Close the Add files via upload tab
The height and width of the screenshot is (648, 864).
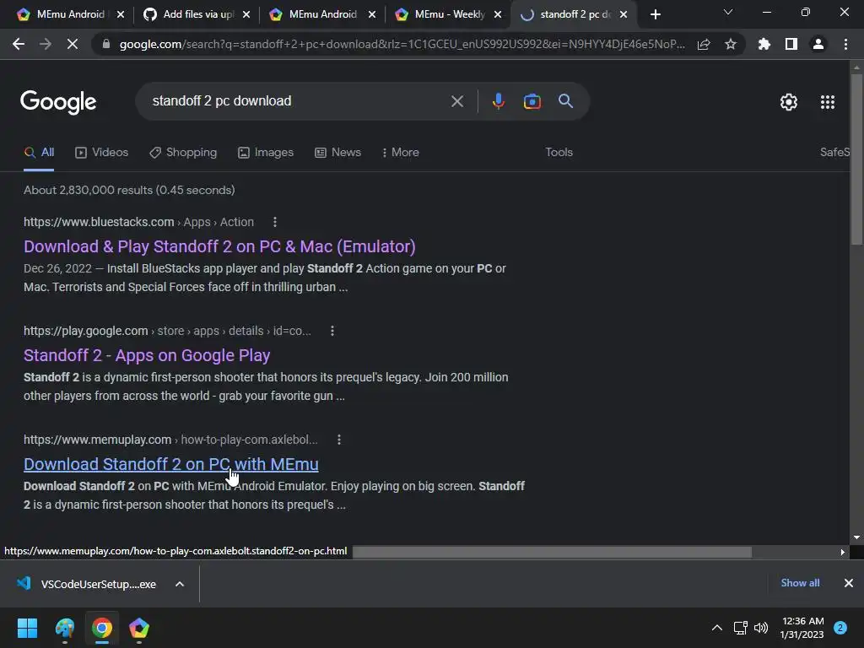click(x=246, y=14)
